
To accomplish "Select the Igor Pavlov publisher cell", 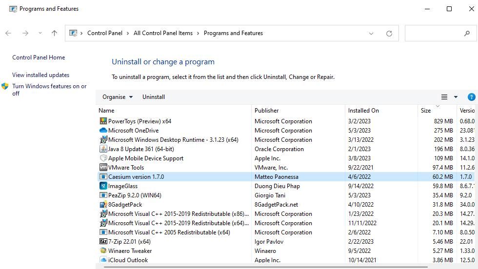I will (269, 242).
